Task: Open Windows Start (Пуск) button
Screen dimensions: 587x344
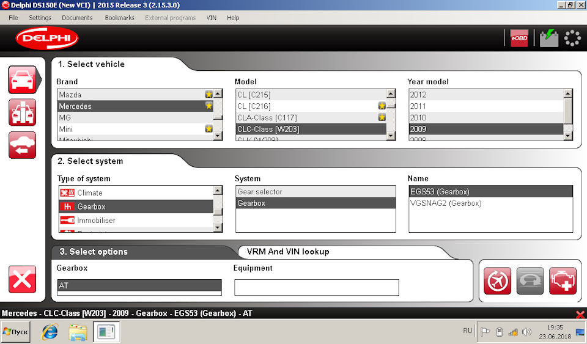Action: click(15, 332)
